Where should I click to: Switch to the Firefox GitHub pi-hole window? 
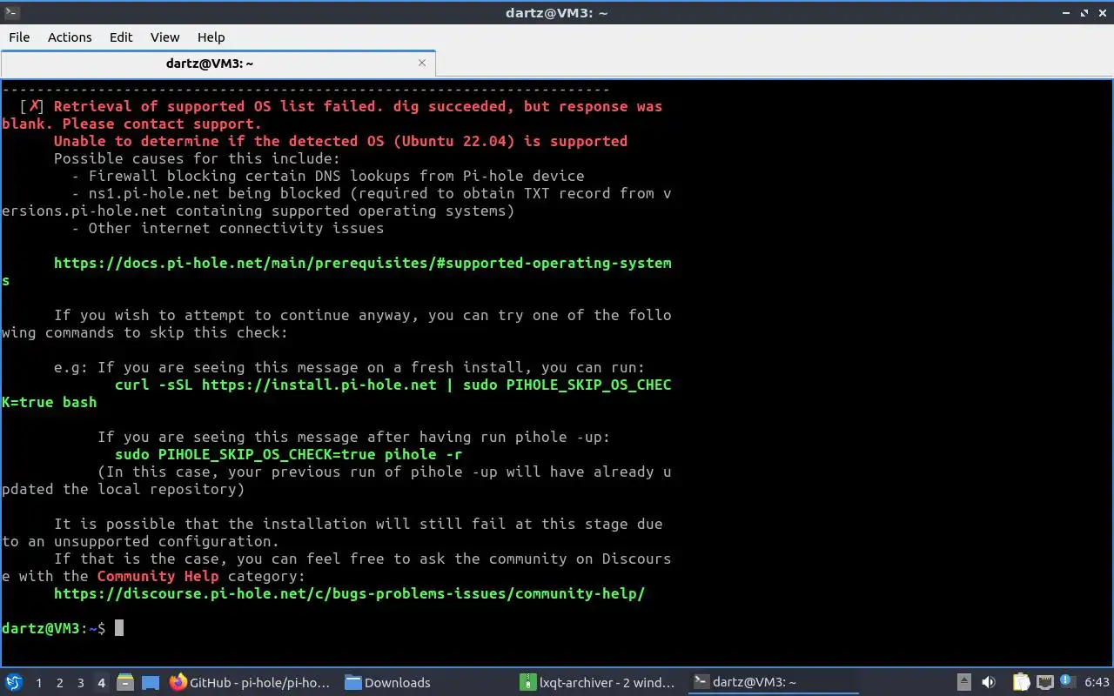pyautogui.click(x=251, y=683)
